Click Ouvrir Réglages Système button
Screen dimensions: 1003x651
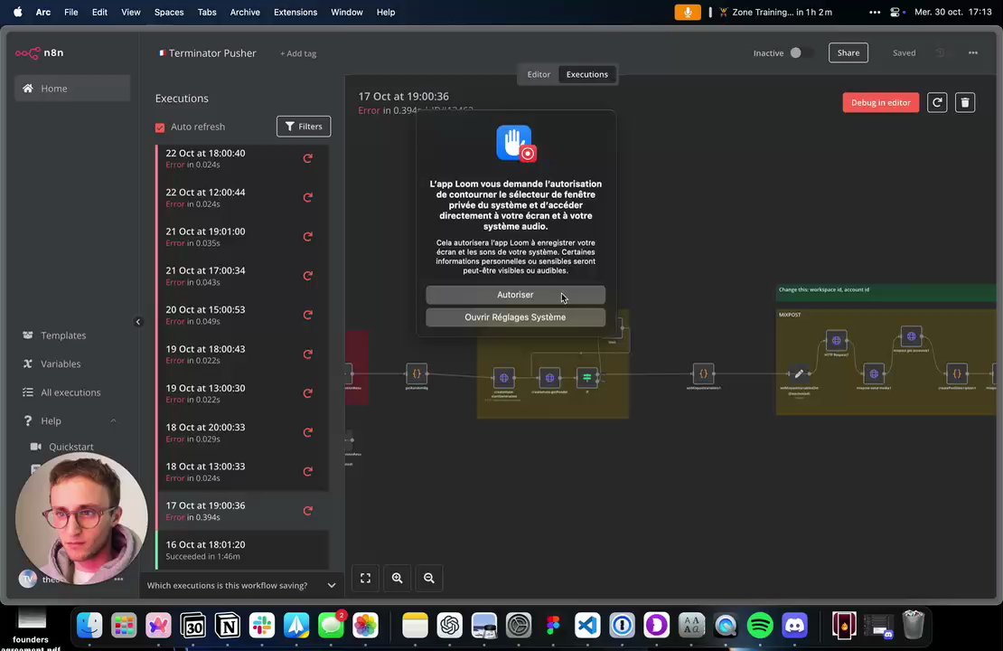click(x=516, y=316)
